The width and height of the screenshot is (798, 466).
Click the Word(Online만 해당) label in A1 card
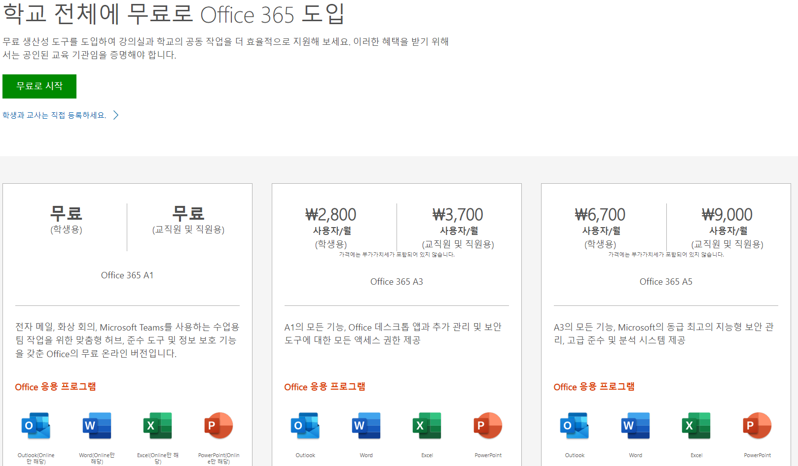click(97, 458)
